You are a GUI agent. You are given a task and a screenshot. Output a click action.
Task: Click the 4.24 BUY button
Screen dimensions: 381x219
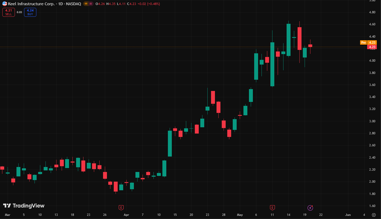[30, 12]
